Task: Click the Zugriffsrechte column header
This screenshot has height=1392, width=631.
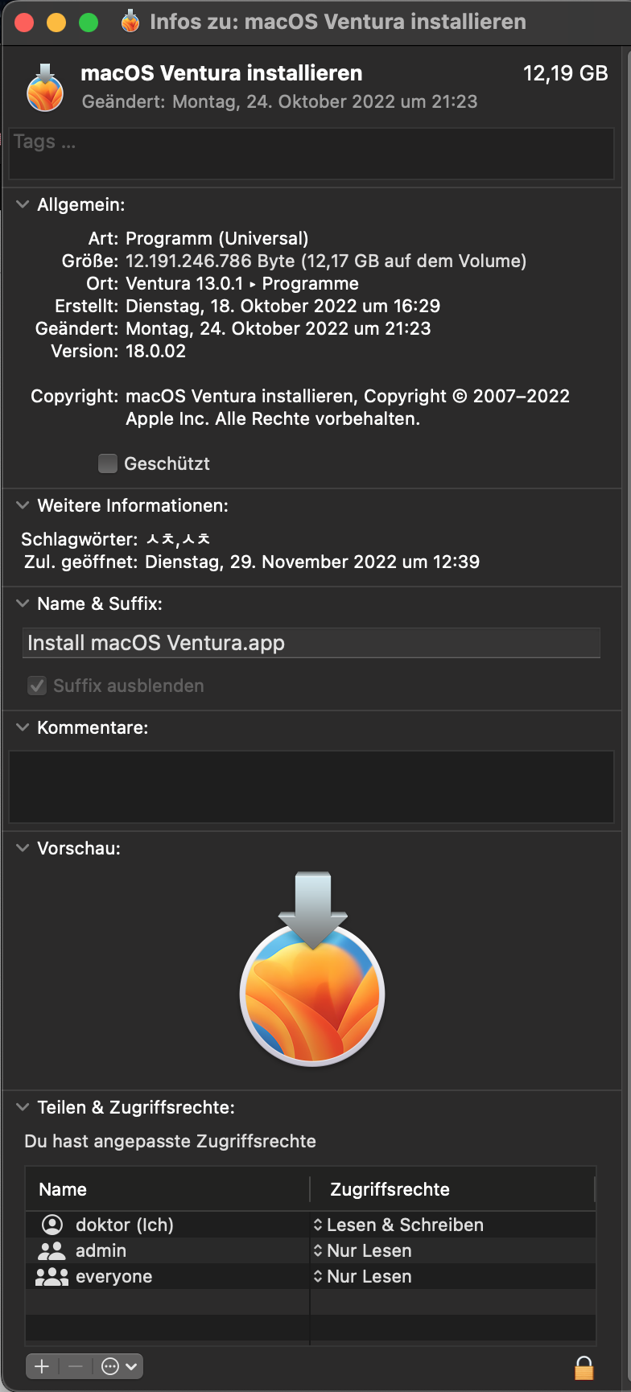Action: point(452,1189)
